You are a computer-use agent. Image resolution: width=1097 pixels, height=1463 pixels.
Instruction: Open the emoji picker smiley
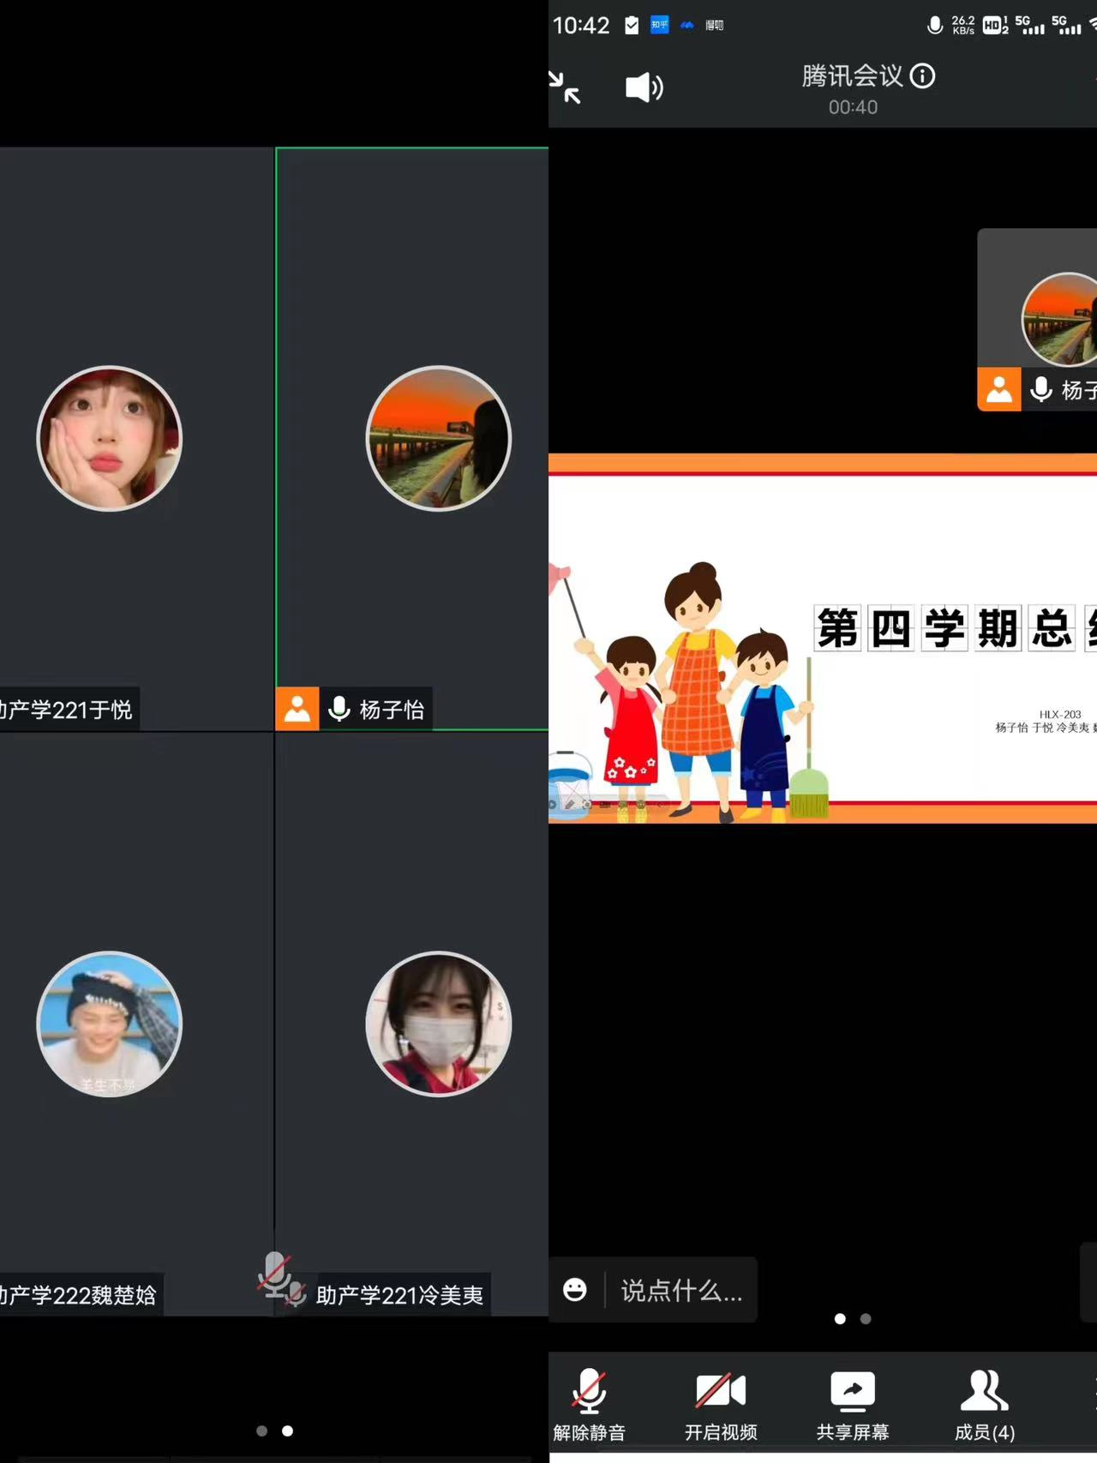coord(575,1290)
